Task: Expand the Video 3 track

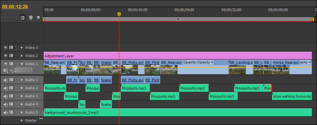Action: click(22, 48)
